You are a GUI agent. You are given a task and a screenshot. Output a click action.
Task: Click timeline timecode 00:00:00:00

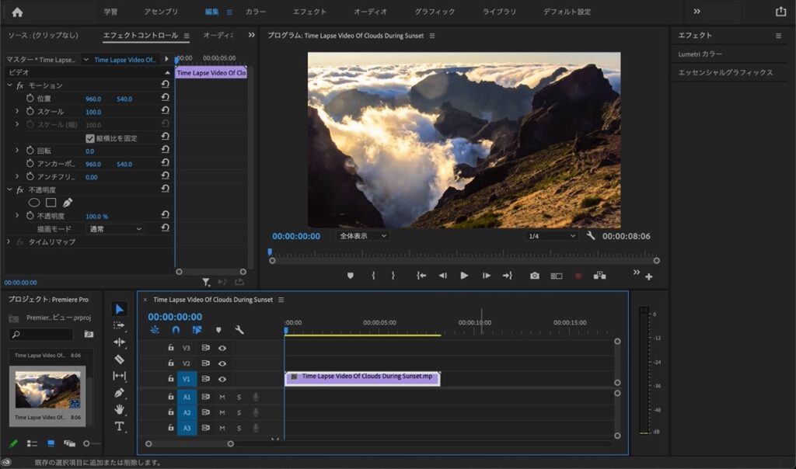coord(175,317)
